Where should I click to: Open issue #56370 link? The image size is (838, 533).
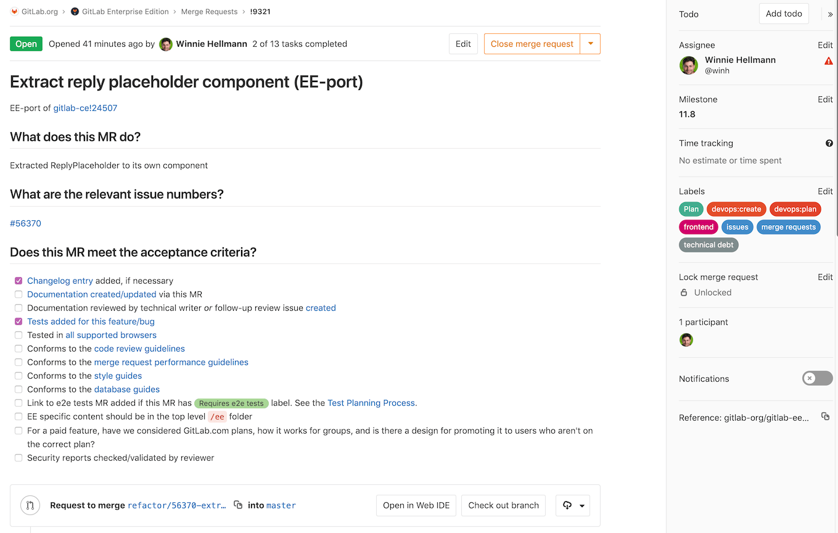click(25, 223)
